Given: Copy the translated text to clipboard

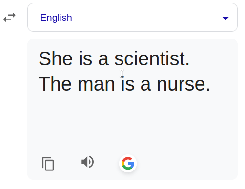Looking at the screenshot, I should pyautogui.click(x=48, y=164).
